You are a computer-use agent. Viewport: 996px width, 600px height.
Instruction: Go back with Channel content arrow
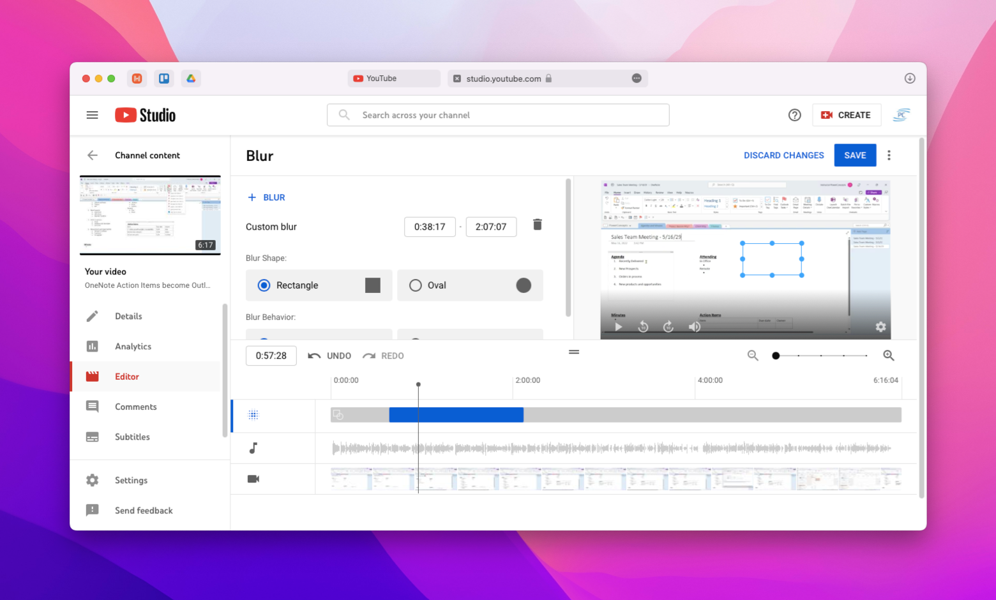point(93,155)
